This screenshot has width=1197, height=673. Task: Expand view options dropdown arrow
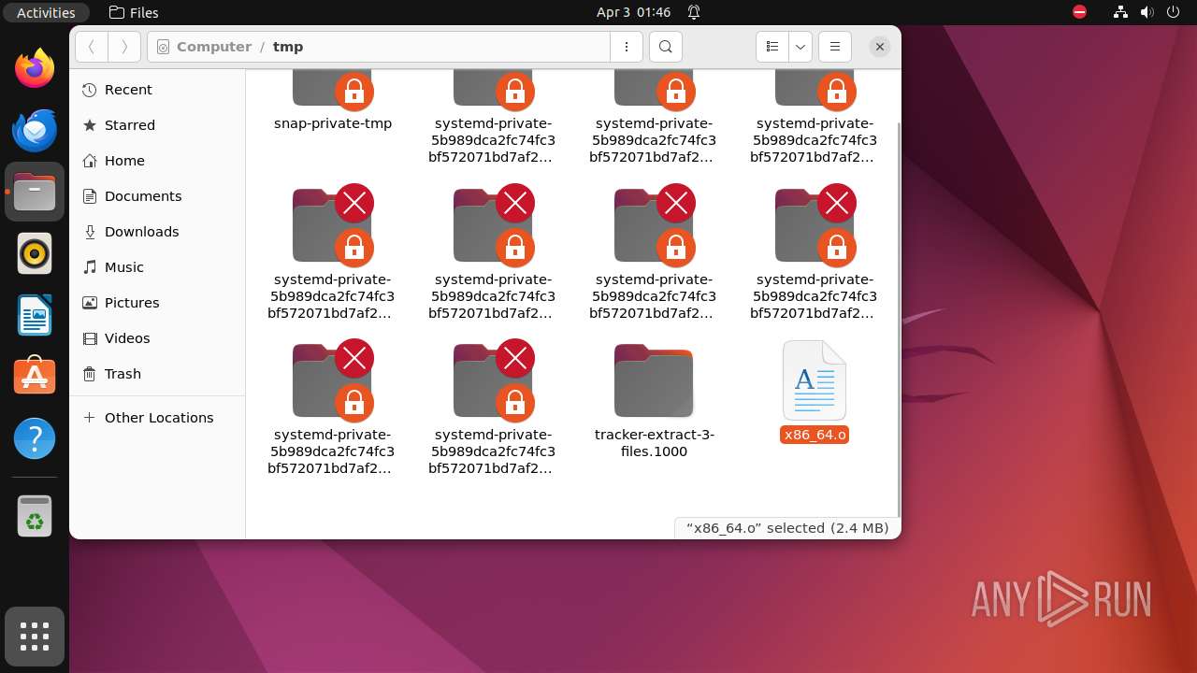point(800,47)
